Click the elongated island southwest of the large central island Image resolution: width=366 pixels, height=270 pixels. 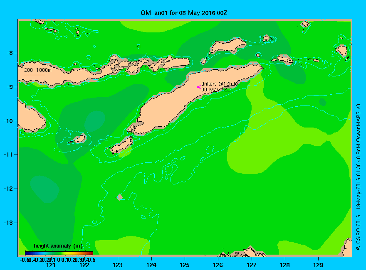(121, 146)
